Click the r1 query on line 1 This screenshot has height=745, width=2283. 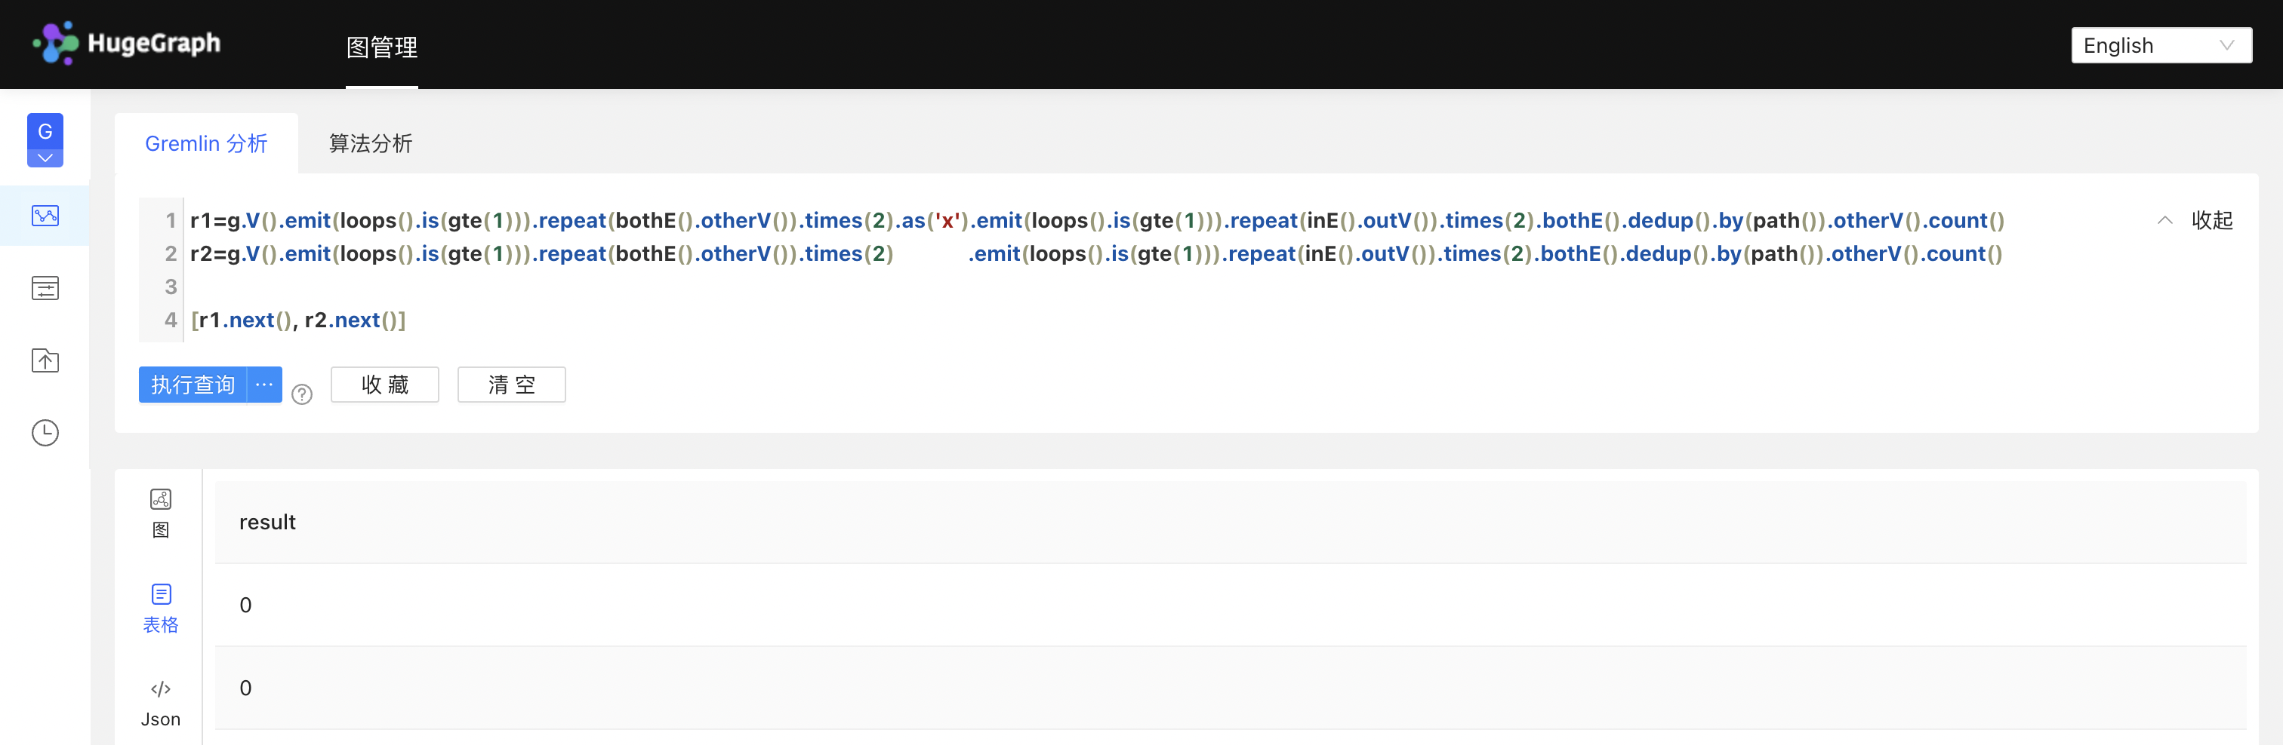pyautogui.click(x=1097, y=220)
